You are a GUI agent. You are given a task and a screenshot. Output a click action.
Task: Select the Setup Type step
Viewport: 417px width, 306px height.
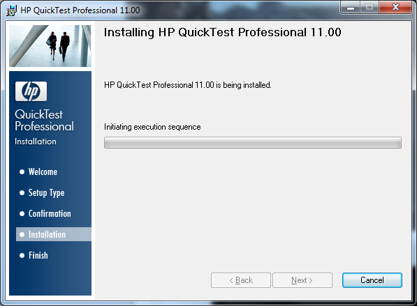46,193
